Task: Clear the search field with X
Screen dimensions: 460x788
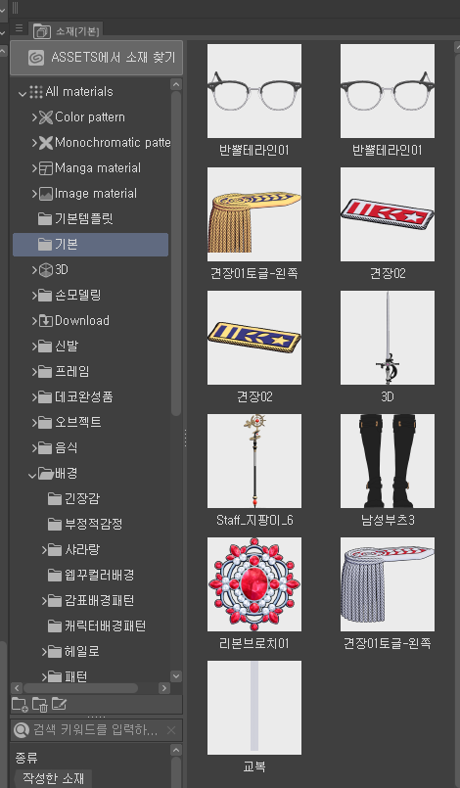Action: click(171, 730)
